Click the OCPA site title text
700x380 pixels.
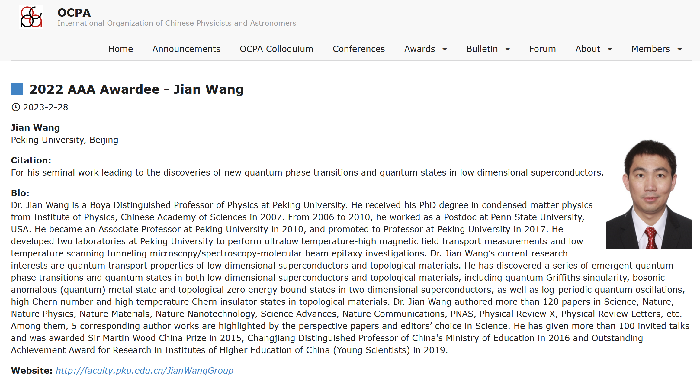(74, 13)
